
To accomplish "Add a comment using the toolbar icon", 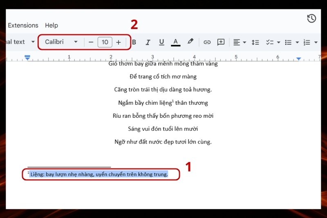I will pyautogui.click(x=221, y=42).
